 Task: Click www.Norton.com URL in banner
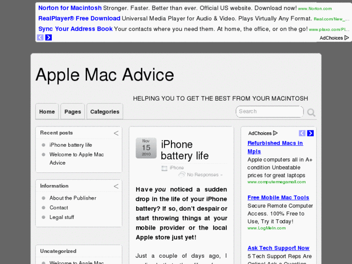coord(315,9)
